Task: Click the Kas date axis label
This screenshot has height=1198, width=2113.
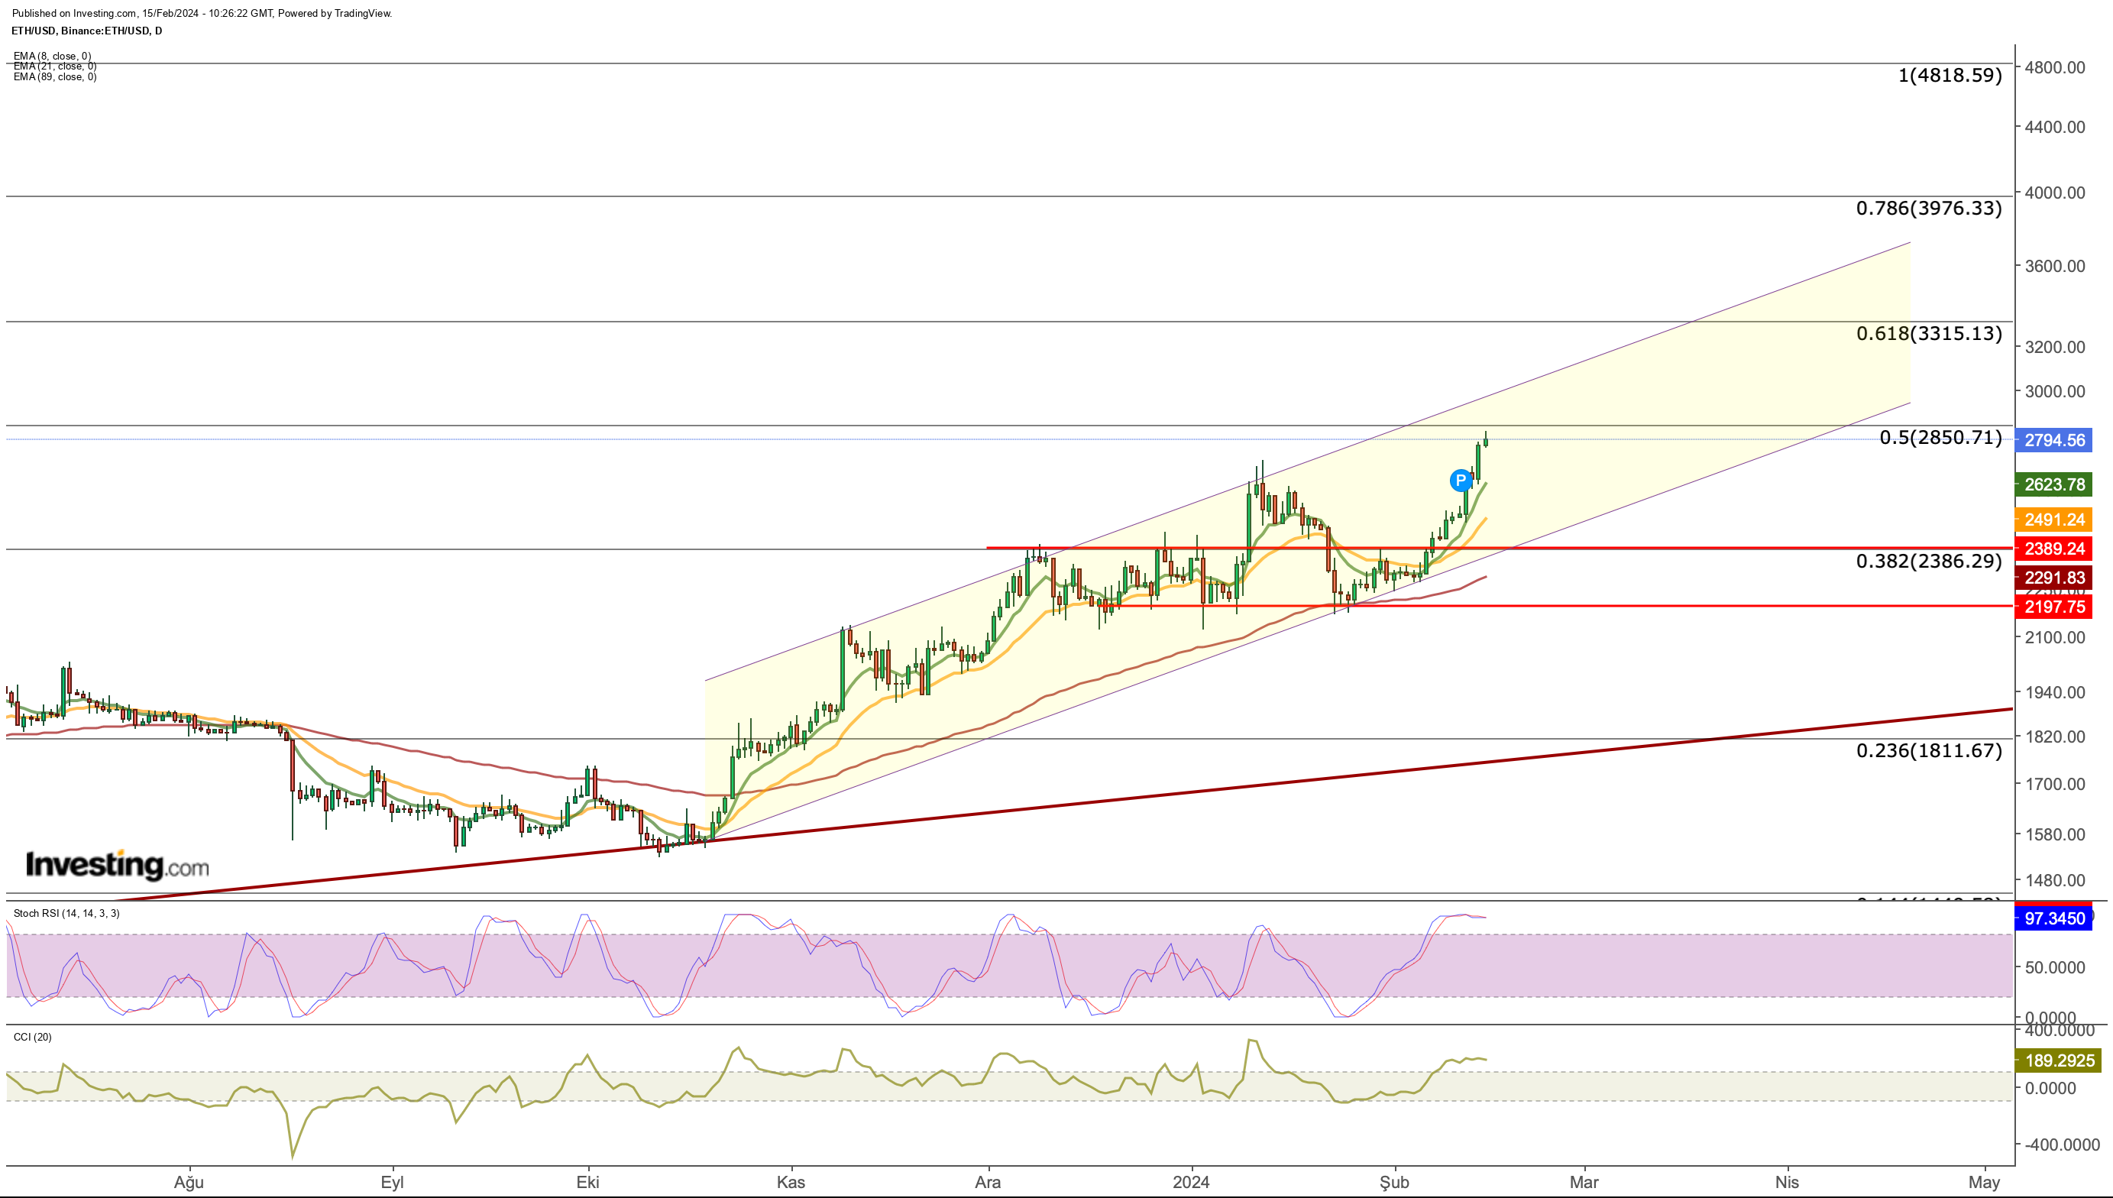Action: click(791, 1183)
